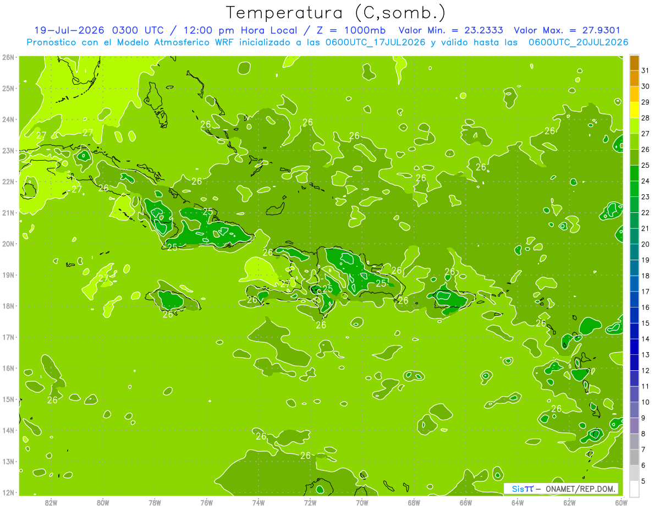Click the legend value label '20'
The height and width of the screenshot is (510, 660).
[x=646, y=245]
